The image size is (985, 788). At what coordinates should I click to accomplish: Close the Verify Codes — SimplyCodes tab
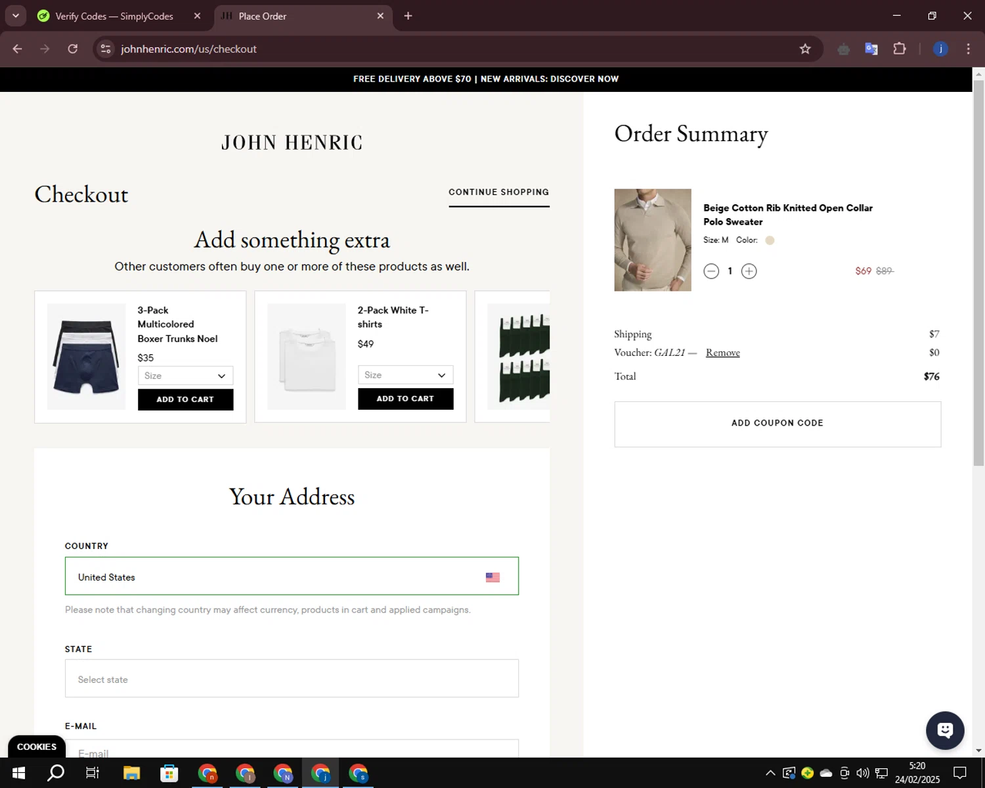(x=197, y=16)
